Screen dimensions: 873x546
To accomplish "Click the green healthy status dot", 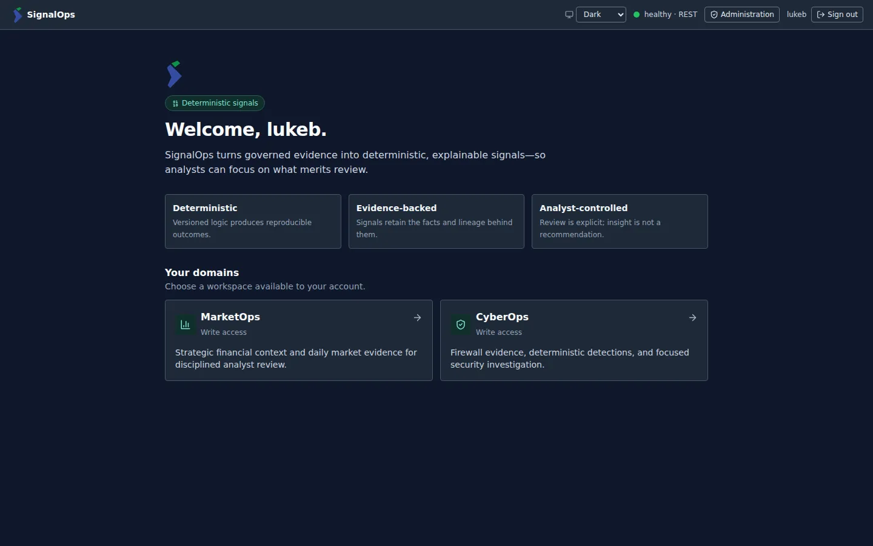I will (637, 15).
